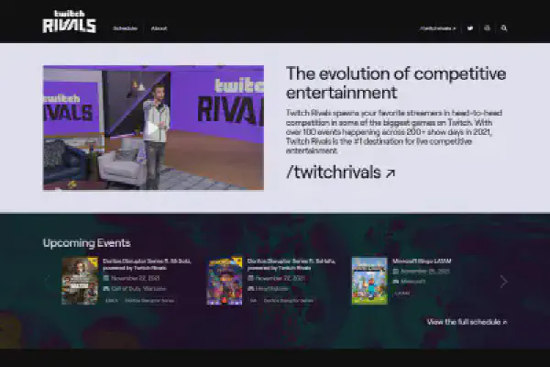Open the middle event's colorful game cover thumbnail
The width and height of the screenshot is (550, 367).
click(225, 281)
